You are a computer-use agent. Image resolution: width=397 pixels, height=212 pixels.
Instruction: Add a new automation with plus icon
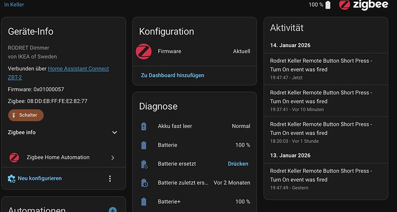pyautogui.click(x=113, y=210)
